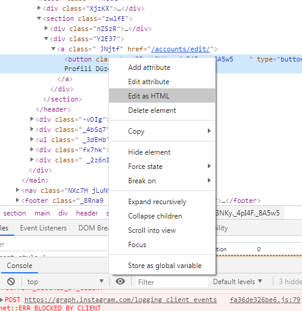The height and width of the screenshot is (311, 302).
Task: Open the Default levels dropdown
Action: click(238, 282)
